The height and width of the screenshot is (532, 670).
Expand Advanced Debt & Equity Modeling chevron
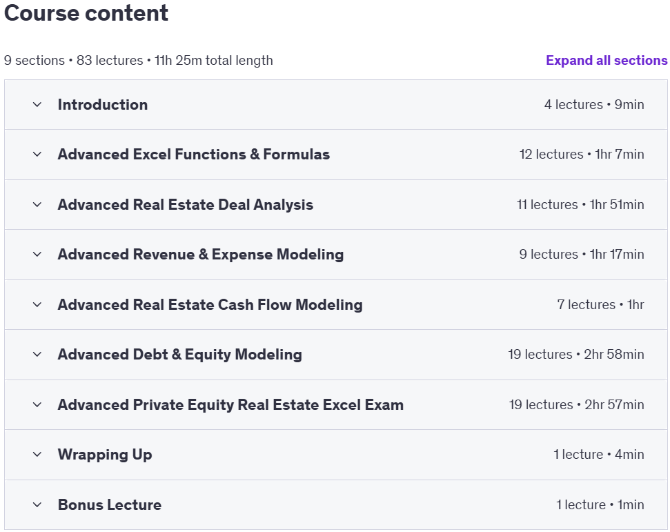click(37, 354)
